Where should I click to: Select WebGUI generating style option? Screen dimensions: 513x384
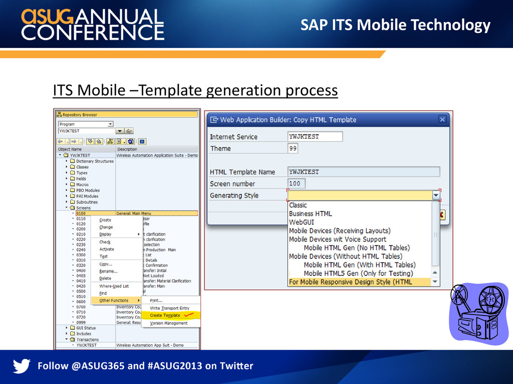tap(359, 222)
